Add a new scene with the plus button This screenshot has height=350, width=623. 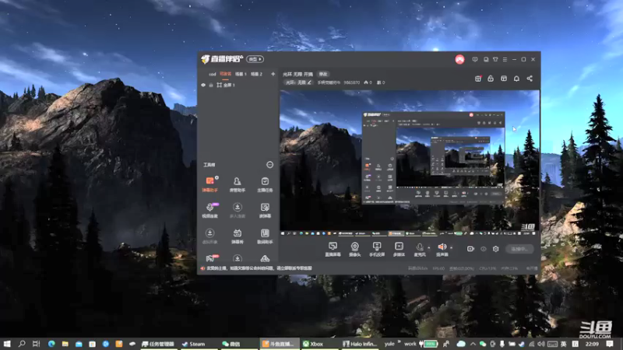(x=273, y=74)
